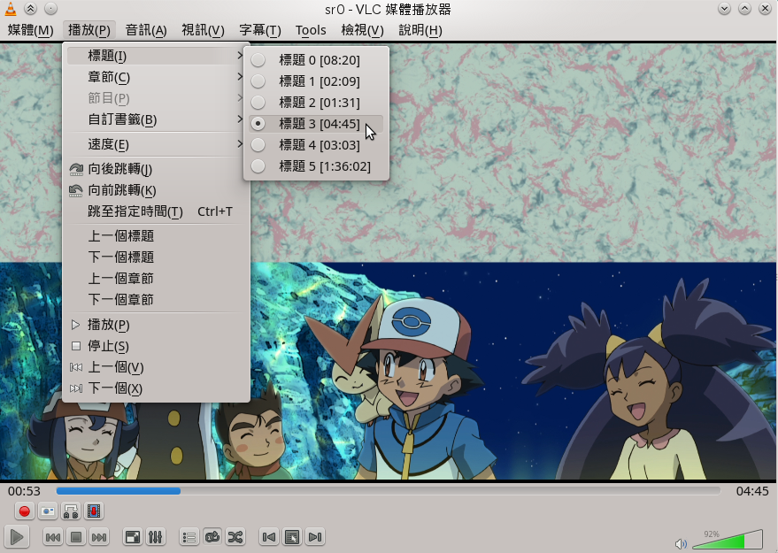This screenshot has width=778, height=553.
Task: Select radio button 標題 3 [04:45]
Action: pyautogui.click(x=258, y=124)
